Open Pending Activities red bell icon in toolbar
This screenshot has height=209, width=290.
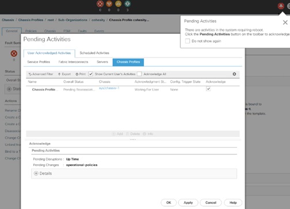pos(281,6)
